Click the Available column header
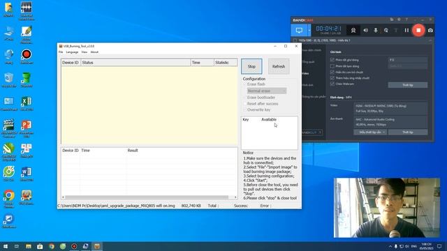447x251 pixels. (269, 119)
